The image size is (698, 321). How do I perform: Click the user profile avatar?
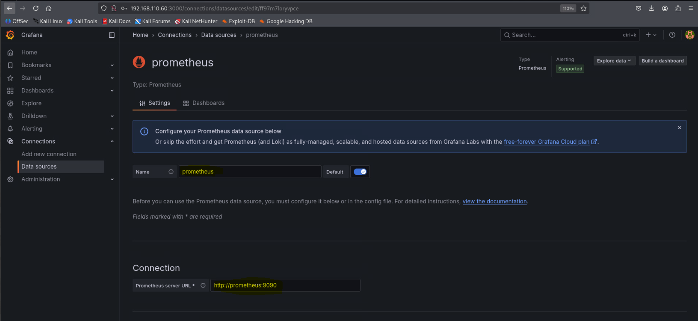click(x=689, y=35)
